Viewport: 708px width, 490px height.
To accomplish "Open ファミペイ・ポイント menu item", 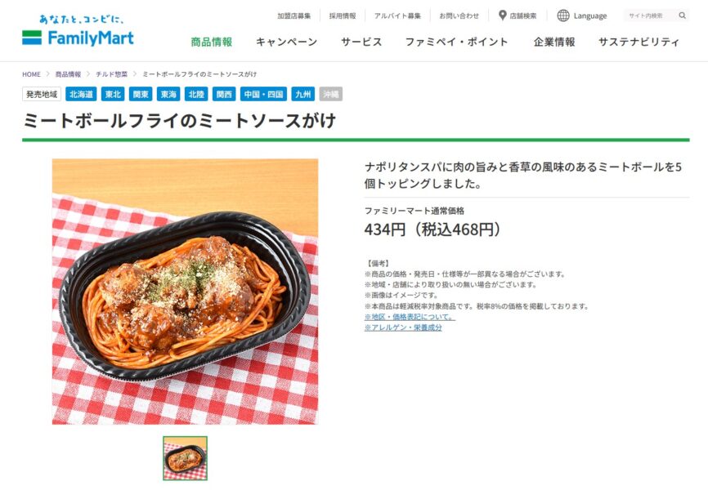I will click(x=456, y=42).
